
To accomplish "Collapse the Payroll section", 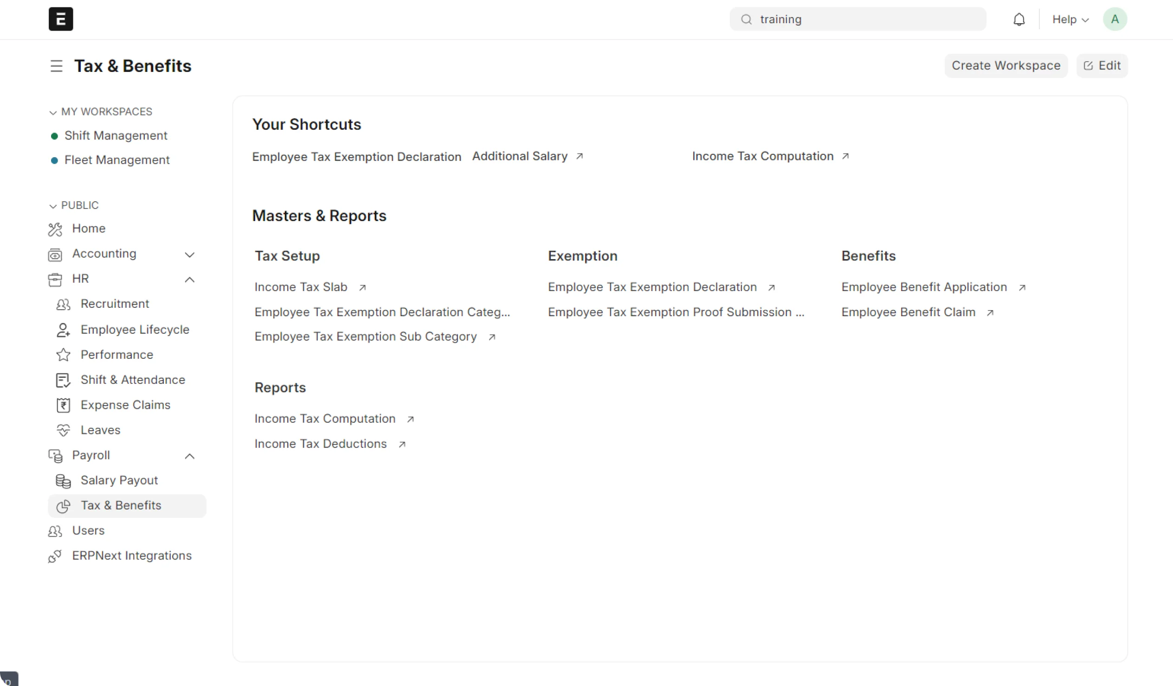I will 189,456.
